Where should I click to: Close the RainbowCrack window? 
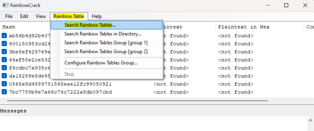(305, 5)
